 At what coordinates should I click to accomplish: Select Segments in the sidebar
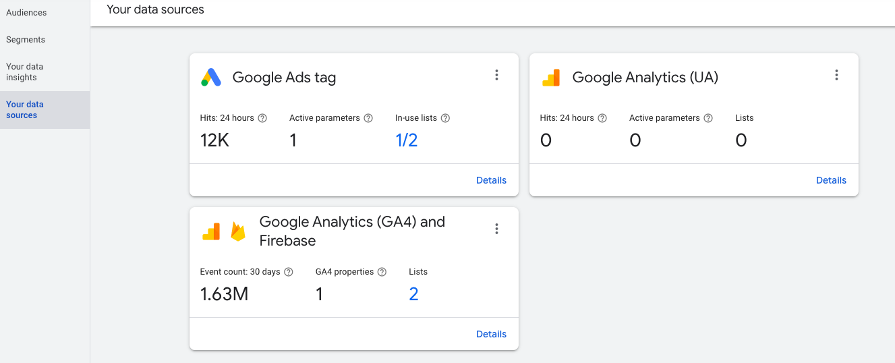point(26,40)
